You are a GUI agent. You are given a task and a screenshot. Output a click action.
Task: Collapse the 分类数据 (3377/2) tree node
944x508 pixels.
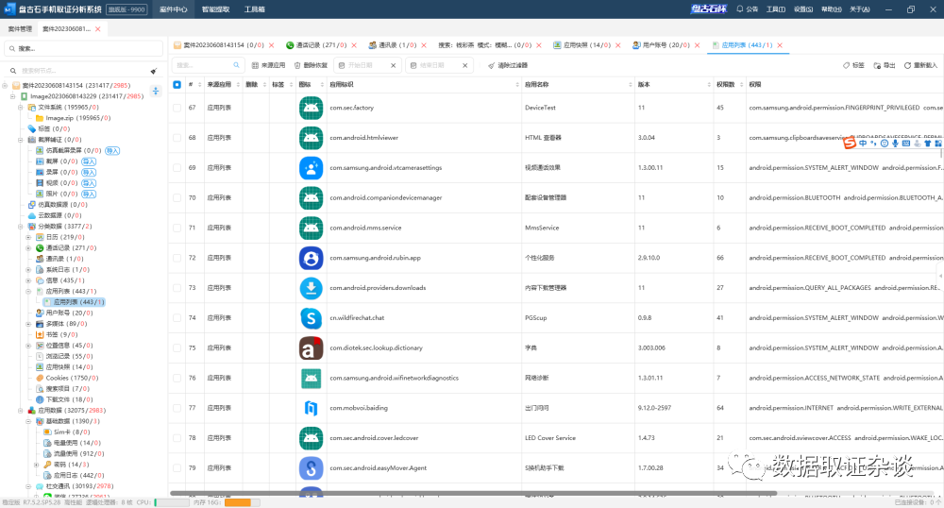click(21, 227)
